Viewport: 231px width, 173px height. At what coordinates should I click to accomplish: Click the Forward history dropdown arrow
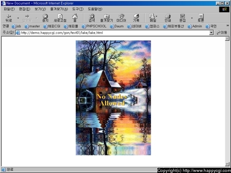tap(36, 18)
